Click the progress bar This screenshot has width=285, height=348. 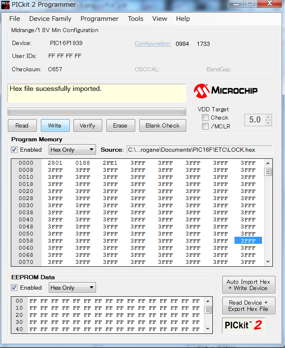coord(97,111)
